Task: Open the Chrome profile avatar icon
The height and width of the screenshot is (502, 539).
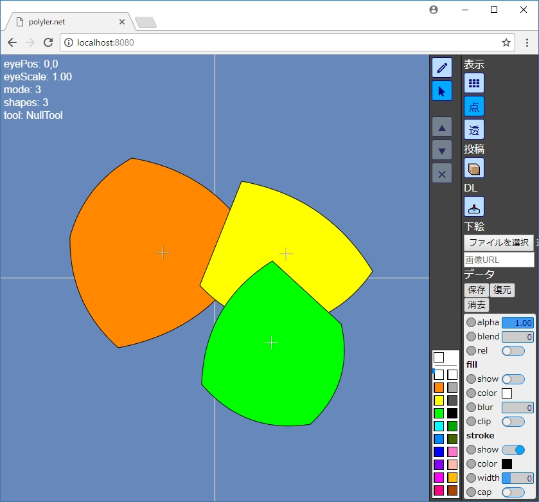Action: pyautogui.click(x=434, y=10)
